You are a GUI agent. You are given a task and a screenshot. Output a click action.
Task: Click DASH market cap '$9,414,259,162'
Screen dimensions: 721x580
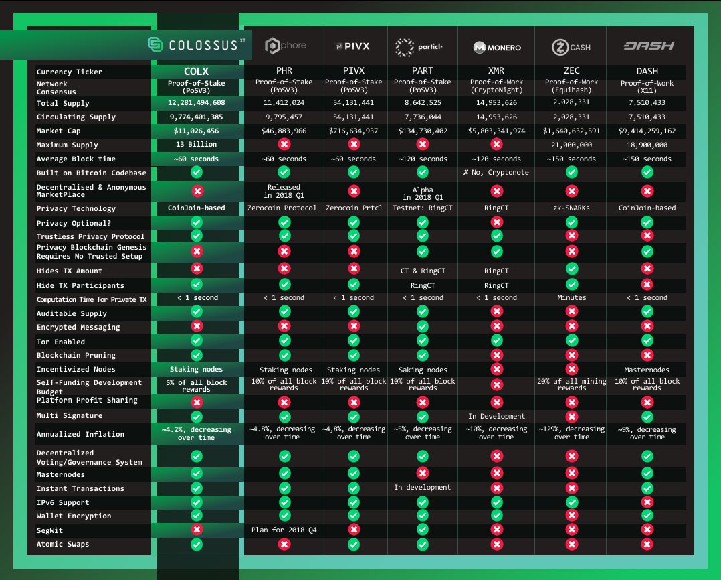[x=647, y=131]
